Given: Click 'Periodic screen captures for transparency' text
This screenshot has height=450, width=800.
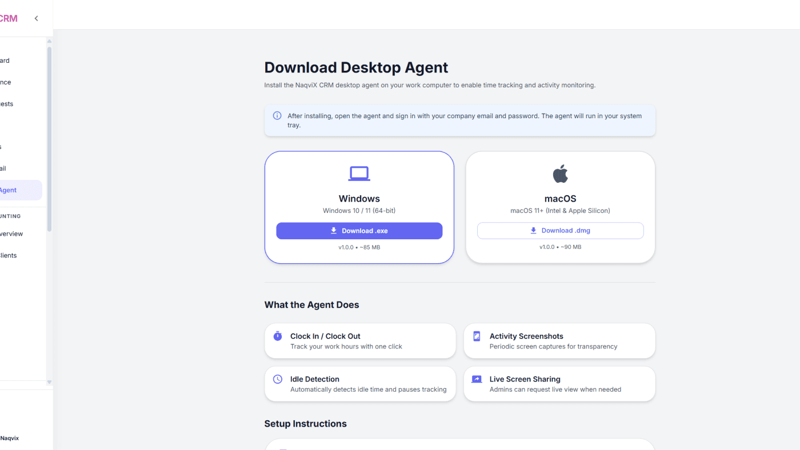Looking at the screenshot, I should [x=553, y=347].
